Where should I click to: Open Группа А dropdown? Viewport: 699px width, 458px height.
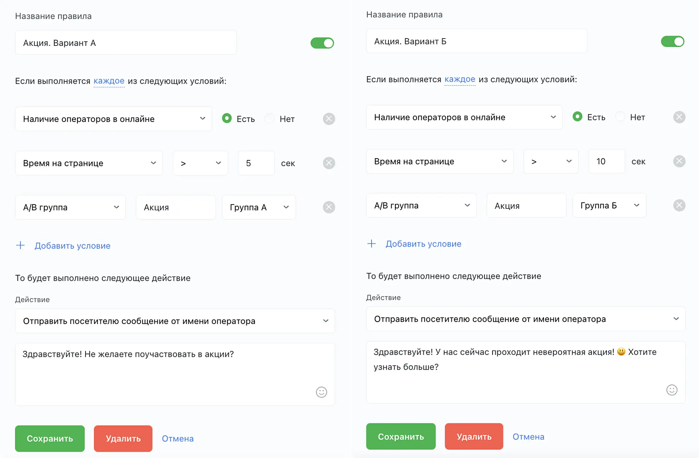(258, 207)
